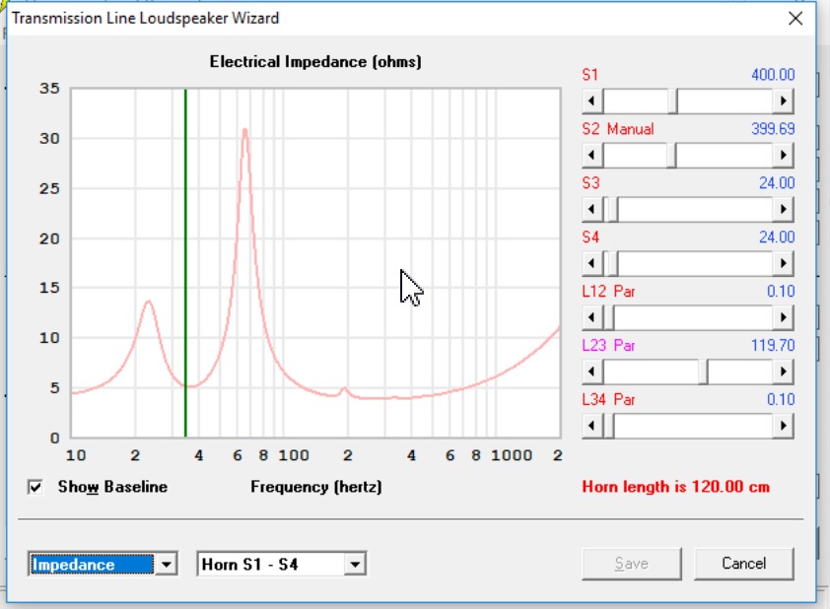Viewport: 830px width, 609px height.
Task: Click the S1 slider right arrow
Action: (x=784, y=101)
